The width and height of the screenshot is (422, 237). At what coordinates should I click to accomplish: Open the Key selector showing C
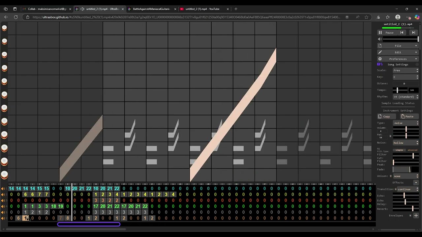tap(406, 77)
